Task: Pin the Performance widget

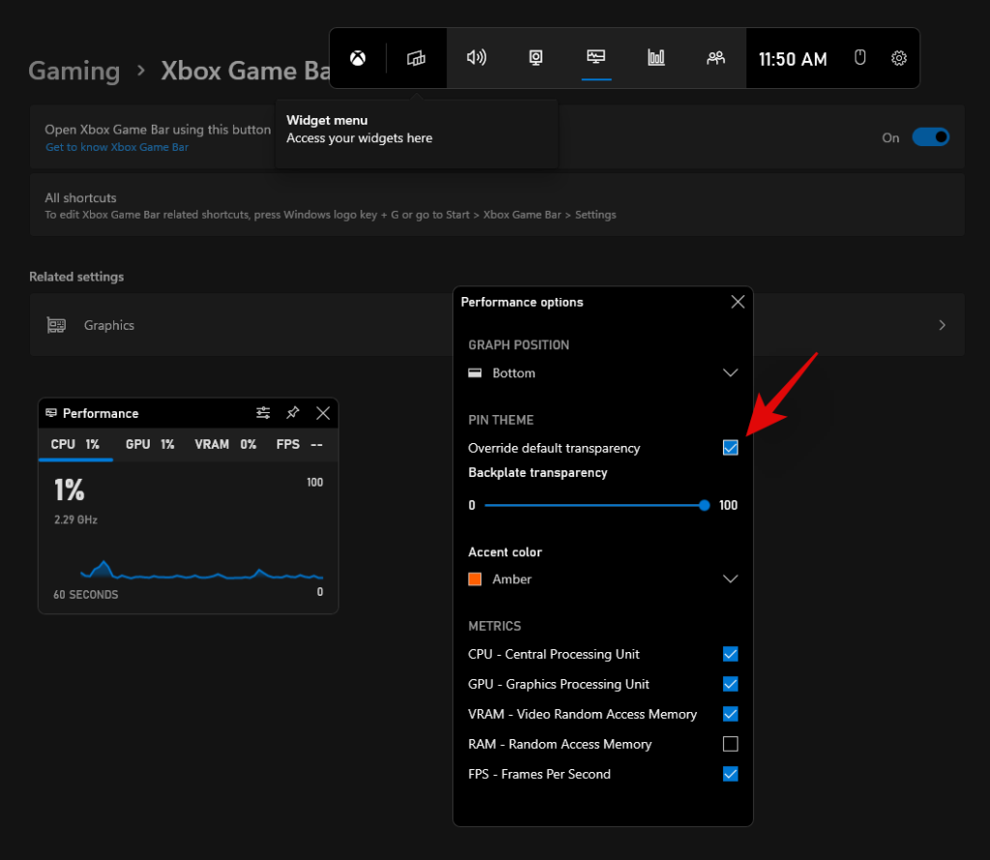Action: 293,413
